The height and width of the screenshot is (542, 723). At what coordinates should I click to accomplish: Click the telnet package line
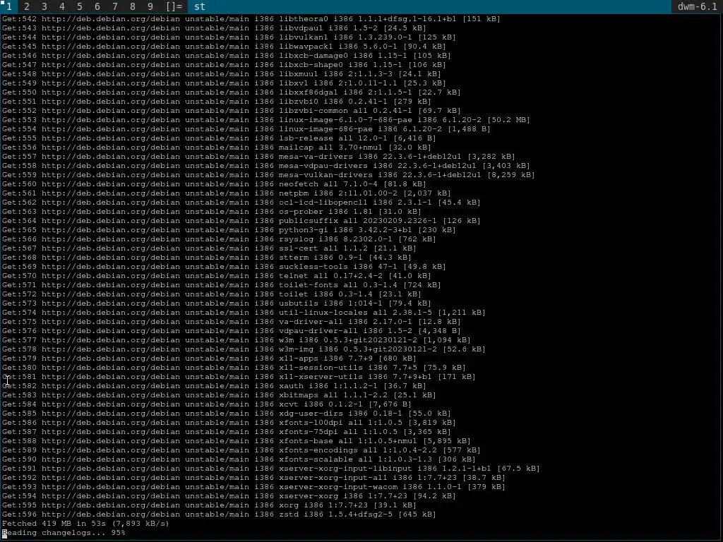coord(216,276)
